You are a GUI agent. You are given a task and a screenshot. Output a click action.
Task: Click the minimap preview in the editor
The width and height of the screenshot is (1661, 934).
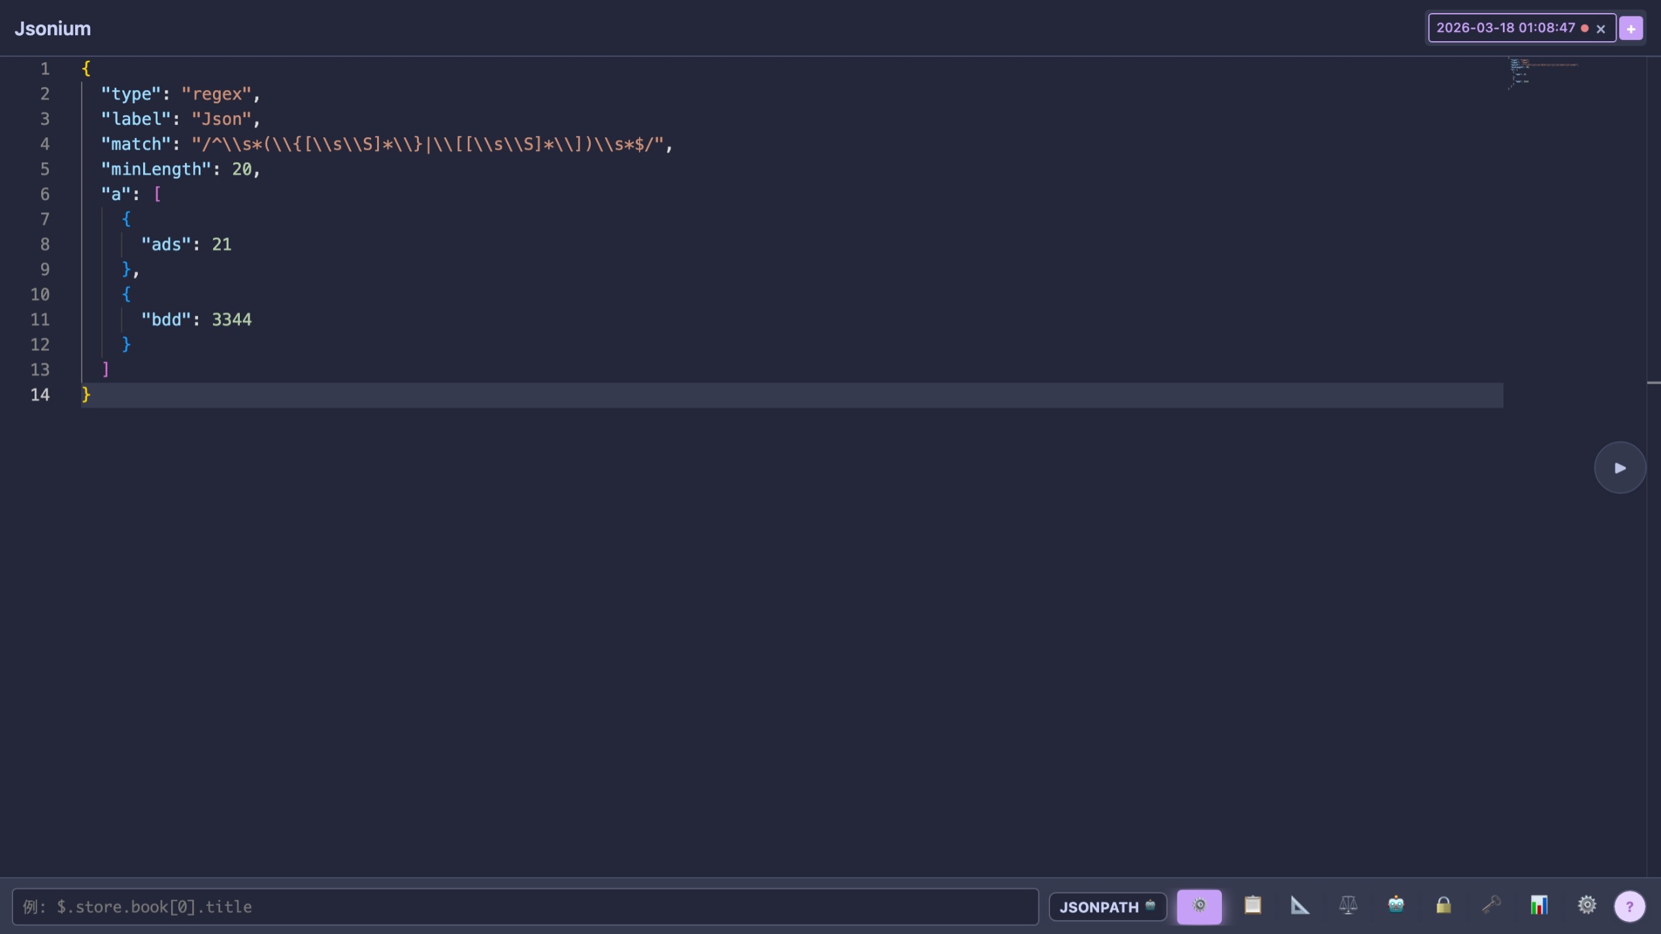tap(1542, 73)
